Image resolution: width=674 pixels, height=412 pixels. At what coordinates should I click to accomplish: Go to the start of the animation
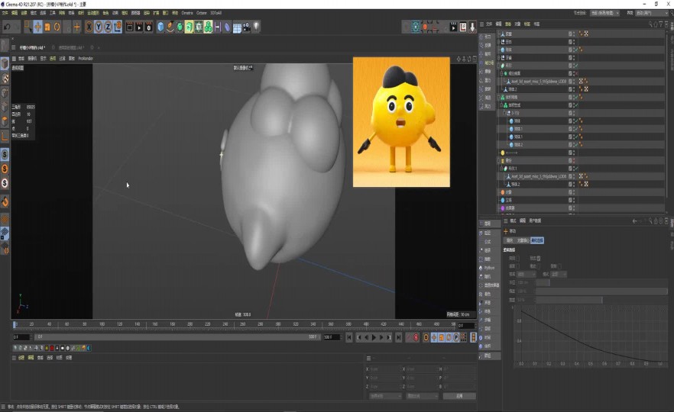pos(349,338)
